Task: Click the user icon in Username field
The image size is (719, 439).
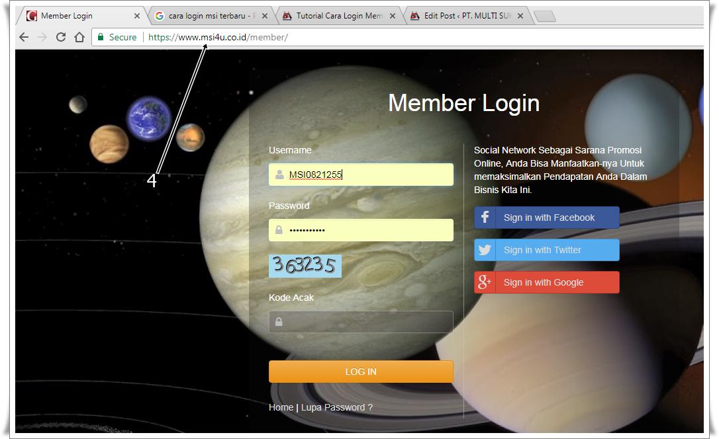Action: point(279,175)
